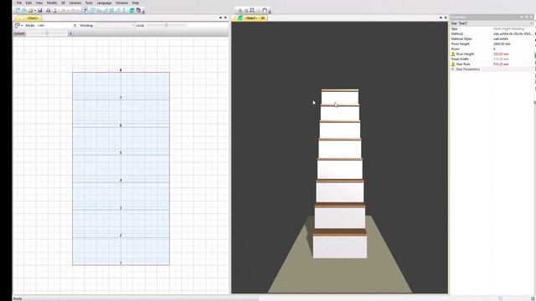Click the red Stair Rule value
Screen dimensions: 536x301
click(x=501, y=64)
